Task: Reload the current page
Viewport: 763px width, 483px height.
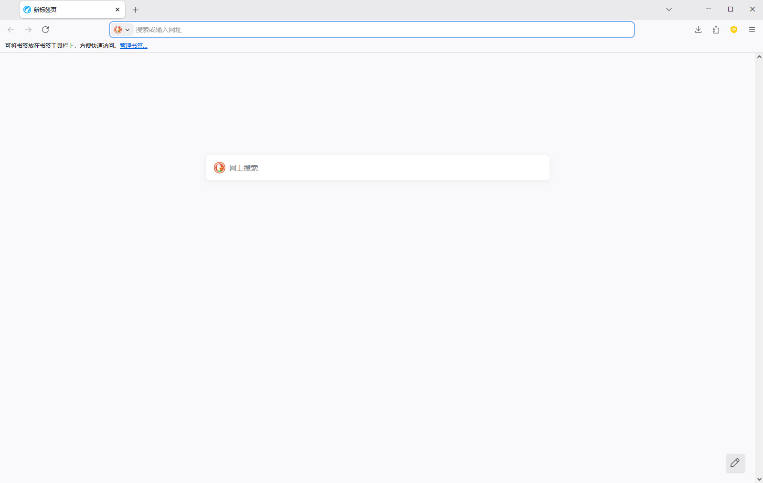Action: coord(45,30)
